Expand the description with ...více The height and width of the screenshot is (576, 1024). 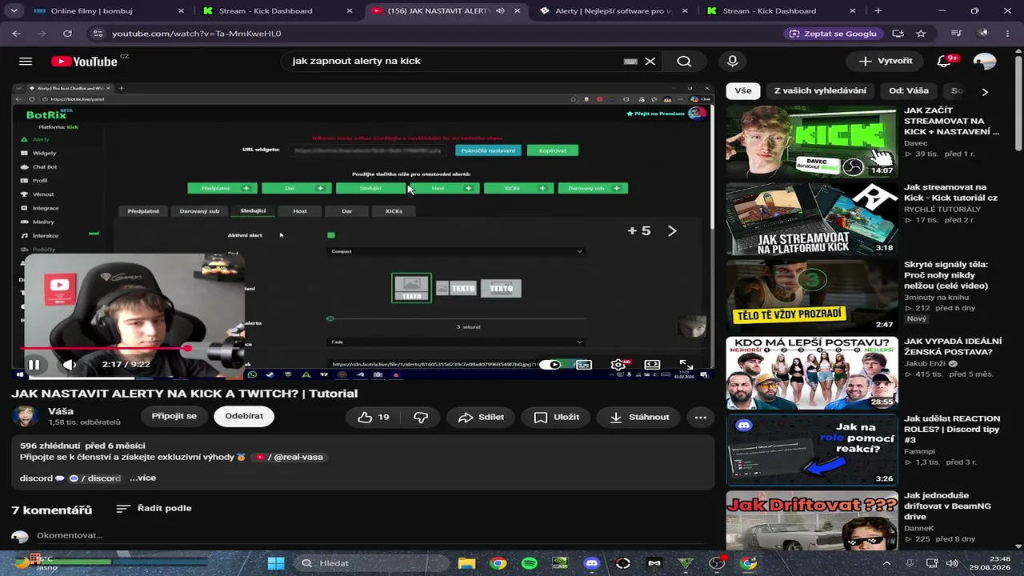[x=143, y=478]
